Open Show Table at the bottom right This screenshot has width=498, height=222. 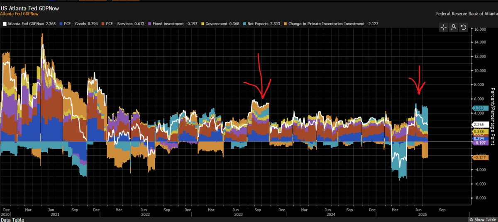[x=483, y=219]
